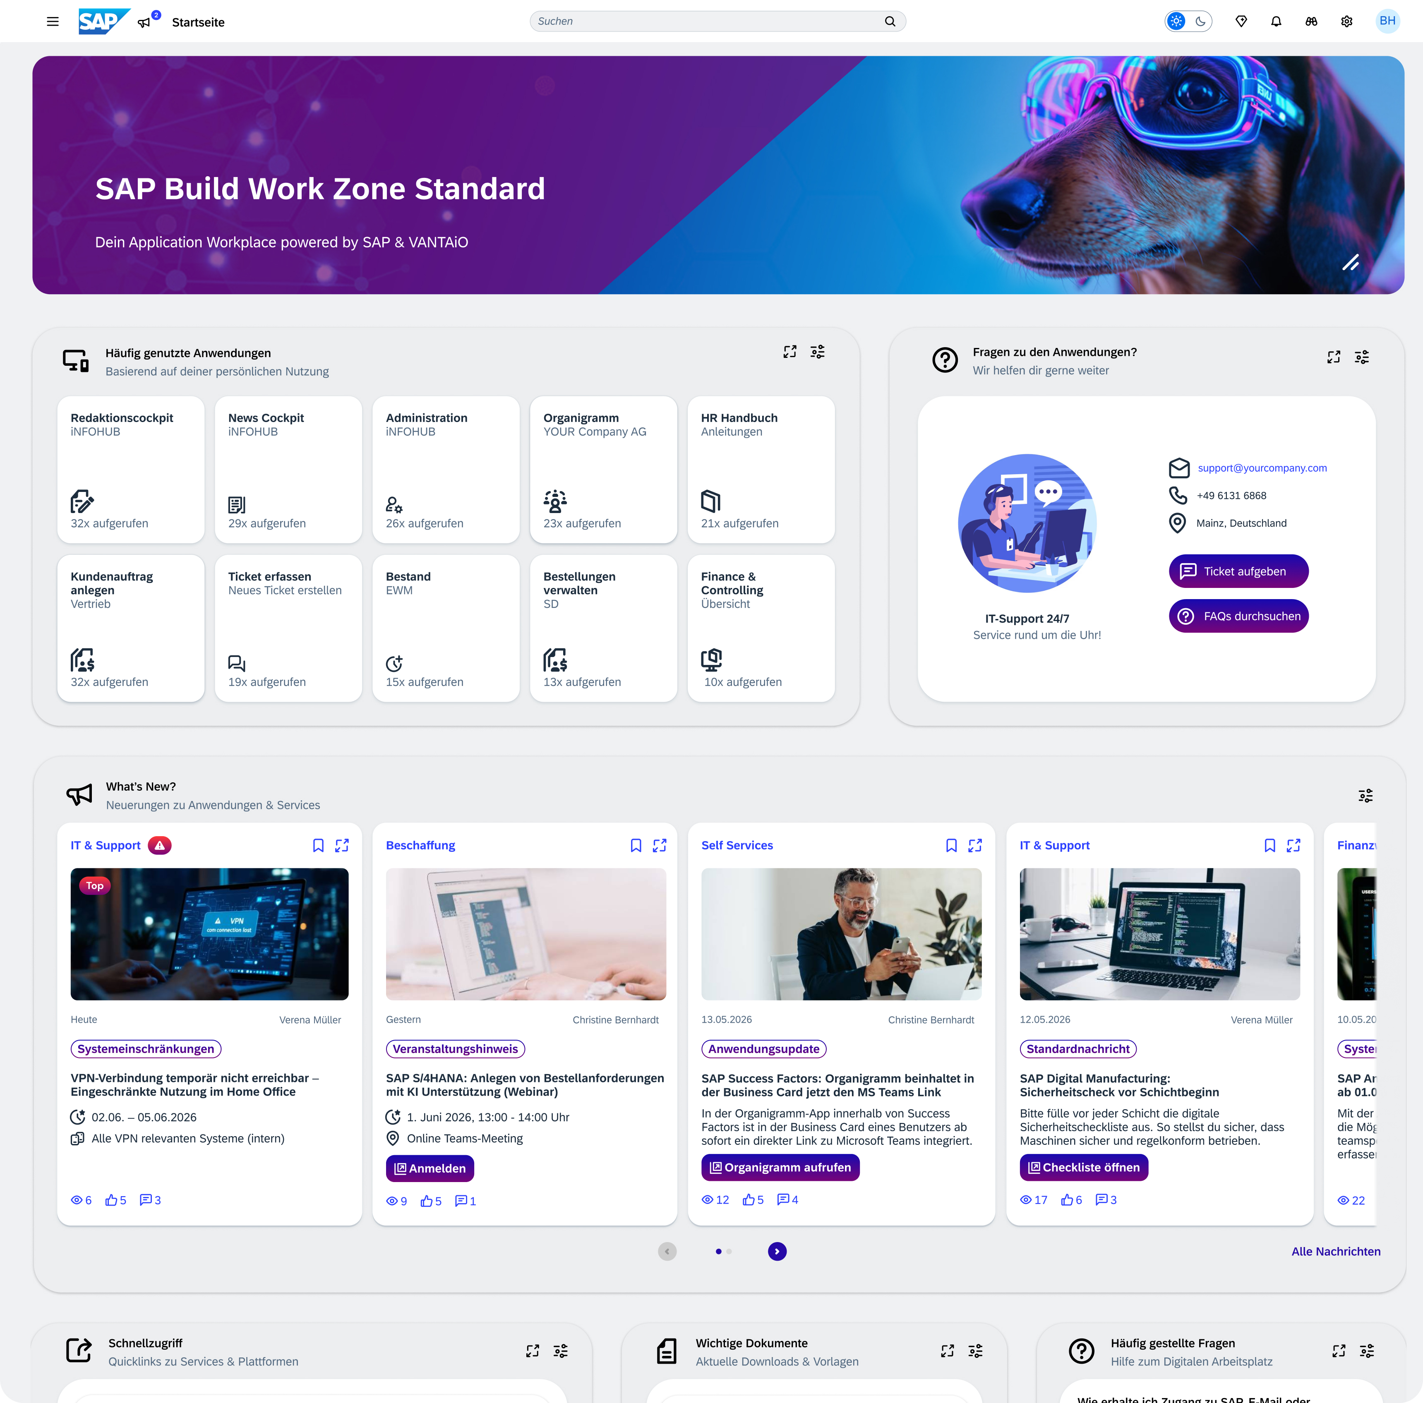Open notifications bell

(x=1277, y=22)
